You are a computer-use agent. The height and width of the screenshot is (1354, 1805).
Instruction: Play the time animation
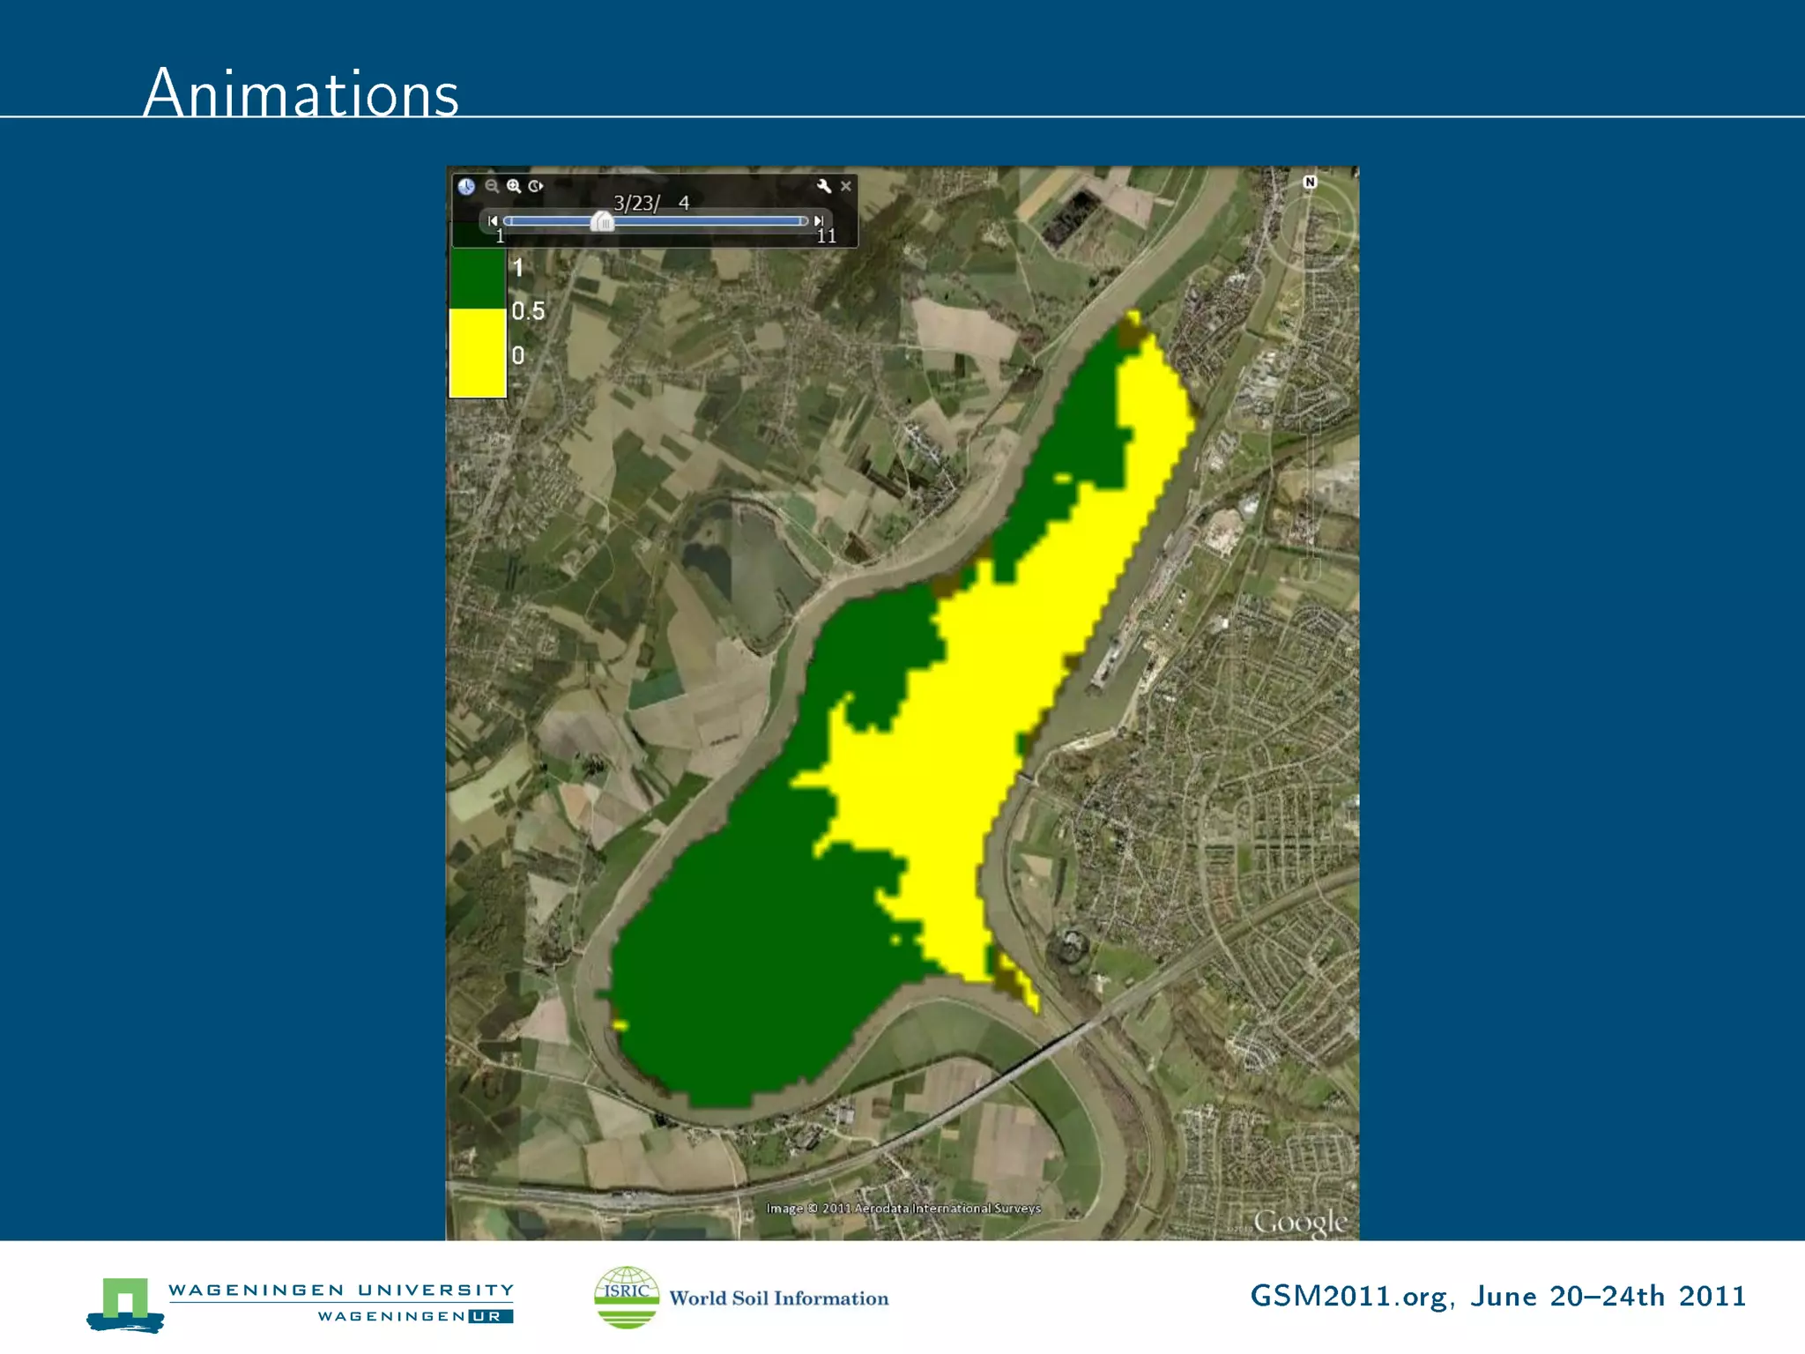tap(536, 186)
